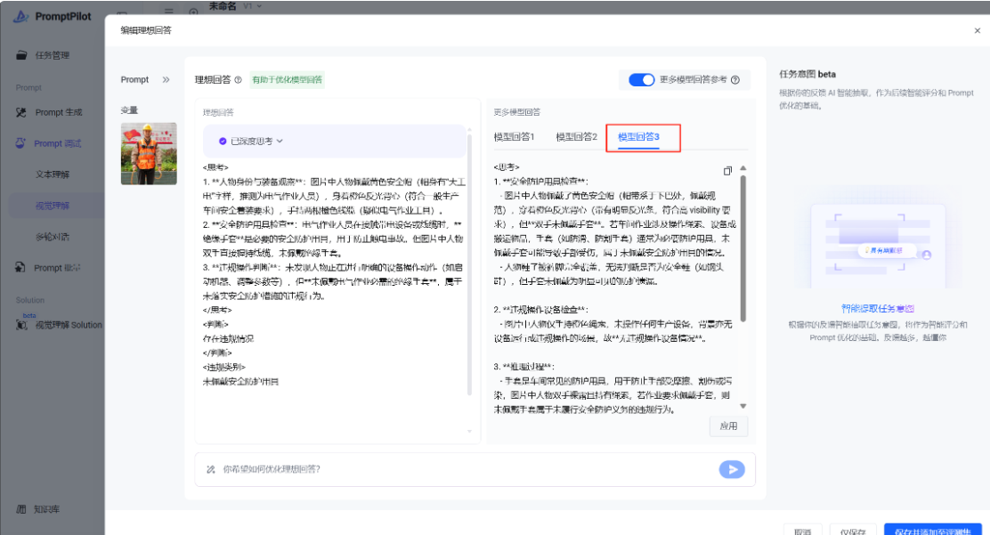
Task: Click the worker photo variable thumbnail
Action: 149,153
